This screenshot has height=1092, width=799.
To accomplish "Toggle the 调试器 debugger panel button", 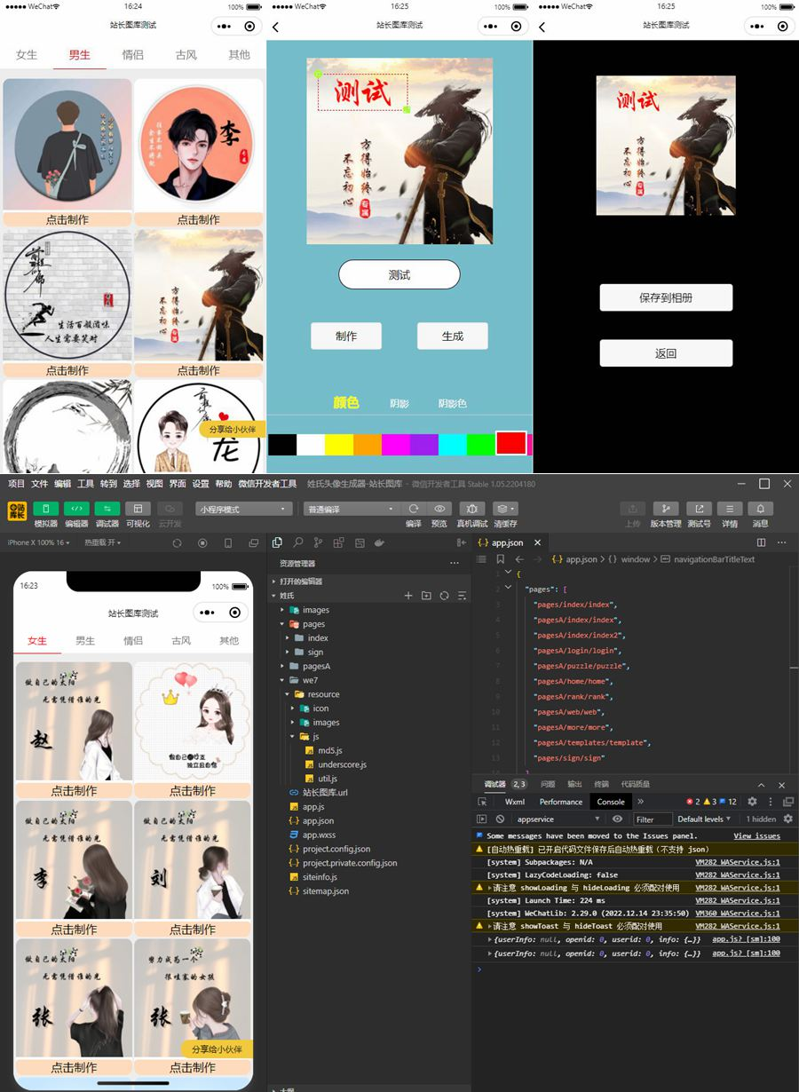I will pos(107,509).
